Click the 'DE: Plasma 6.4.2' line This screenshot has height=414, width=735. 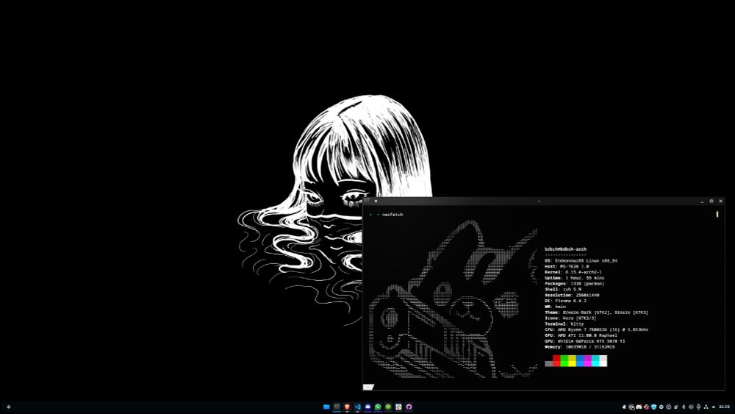pyautogui.click(x=565, y=301)
